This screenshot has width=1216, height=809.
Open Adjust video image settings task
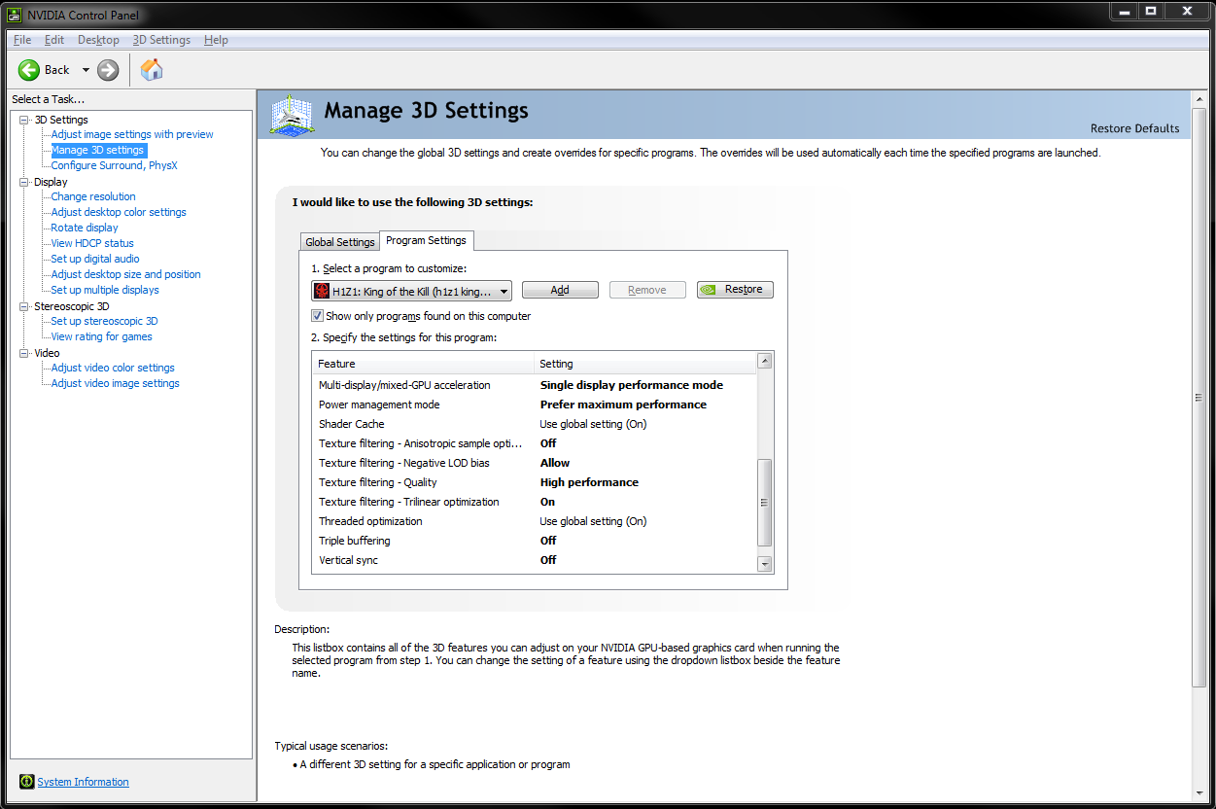click(115, 383)
